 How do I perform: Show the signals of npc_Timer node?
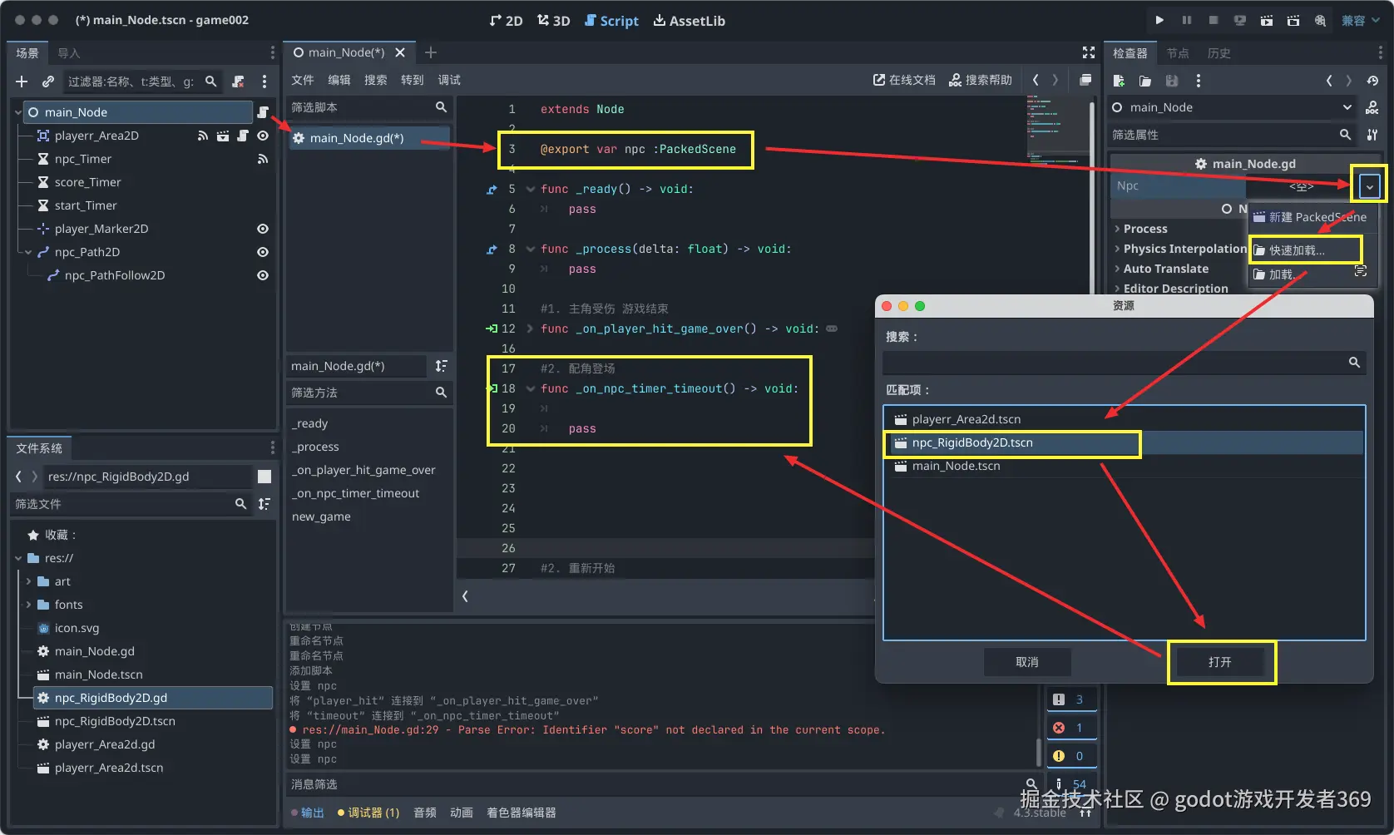263,159
